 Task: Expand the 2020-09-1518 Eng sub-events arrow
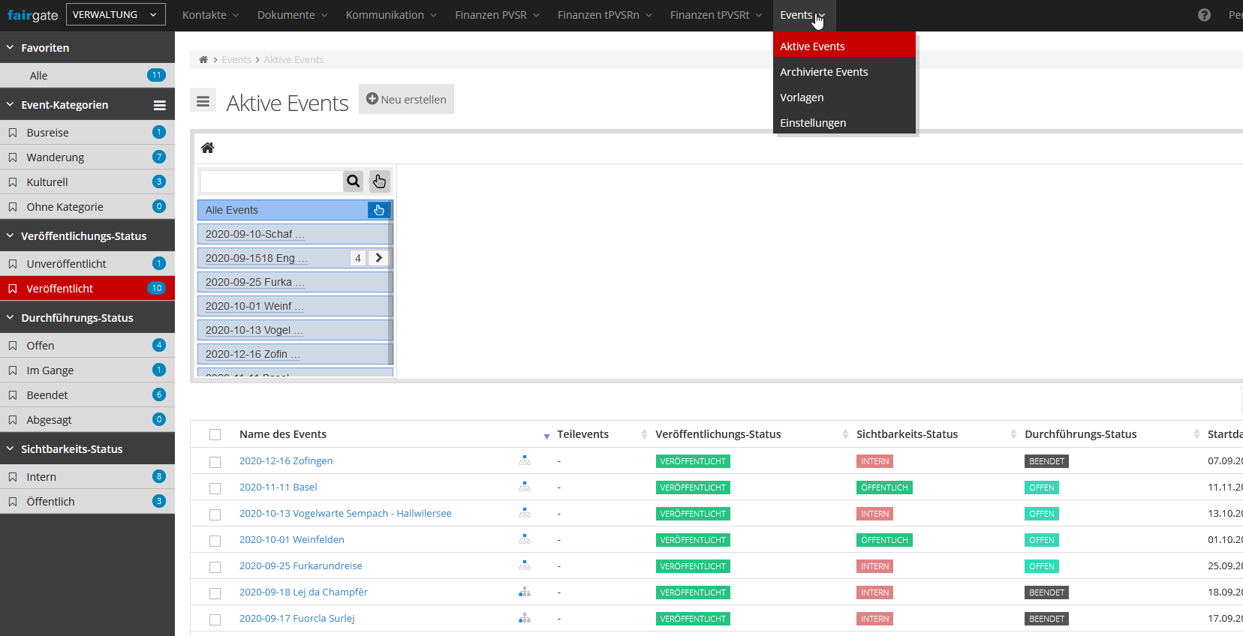click(379, 258)
